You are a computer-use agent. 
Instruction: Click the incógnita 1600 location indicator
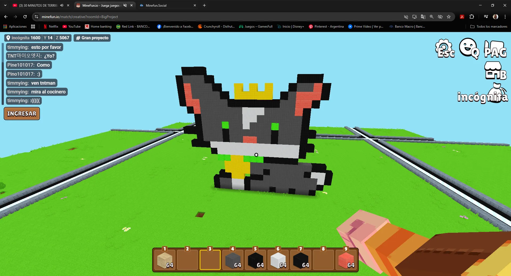(23, 38)
